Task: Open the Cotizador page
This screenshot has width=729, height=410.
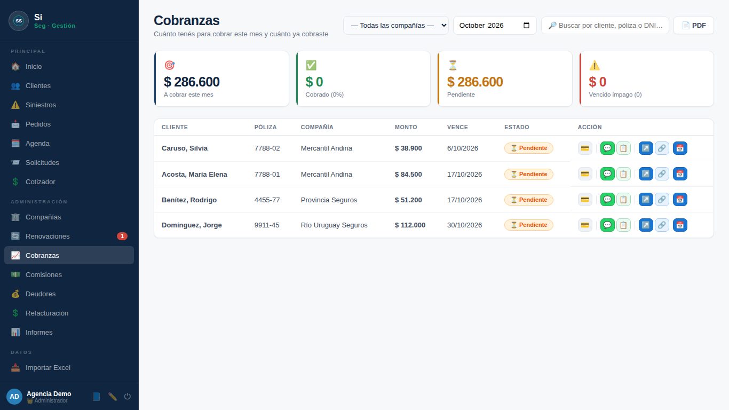Action: pos(69,182)
